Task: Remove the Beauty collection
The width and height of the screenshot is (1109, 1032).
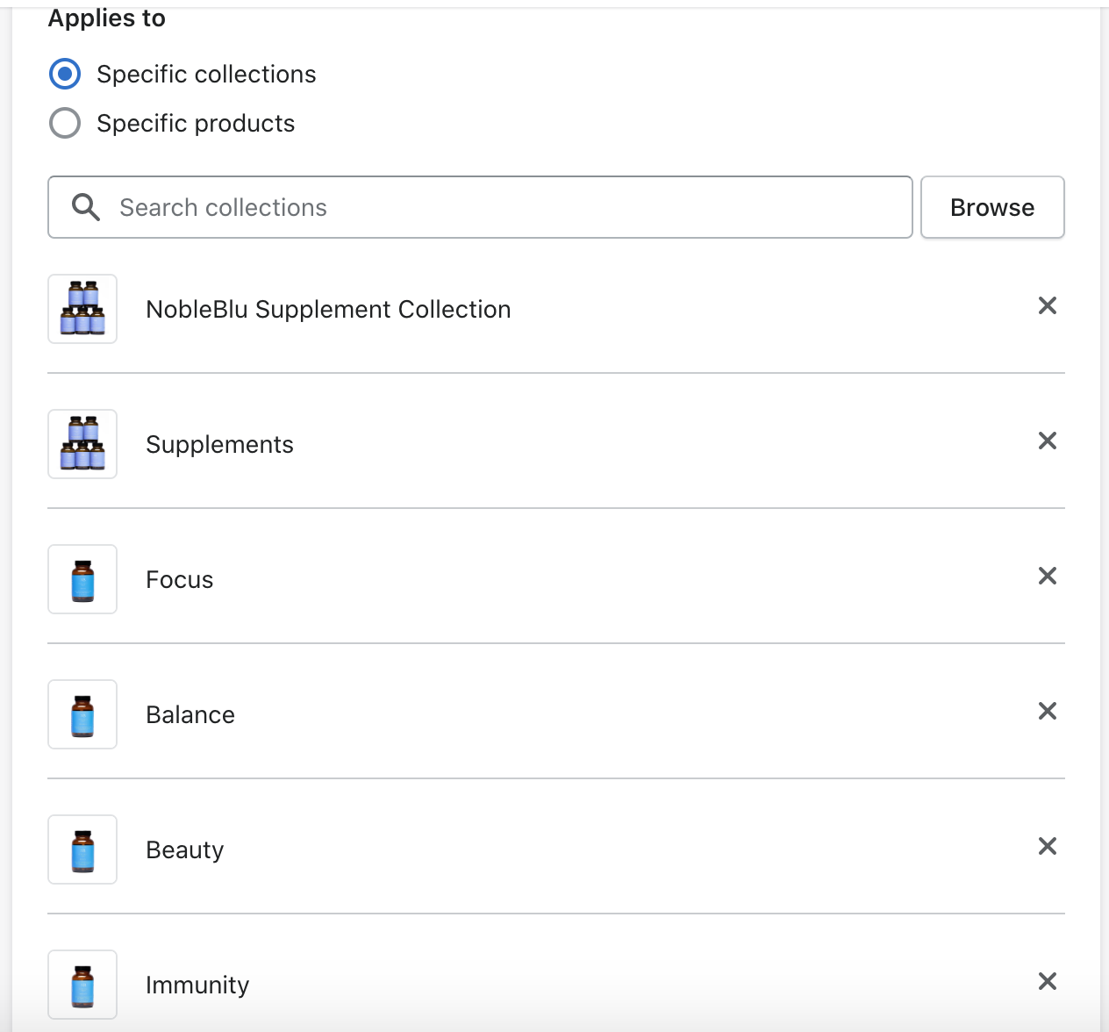Action: [1047, 846]
